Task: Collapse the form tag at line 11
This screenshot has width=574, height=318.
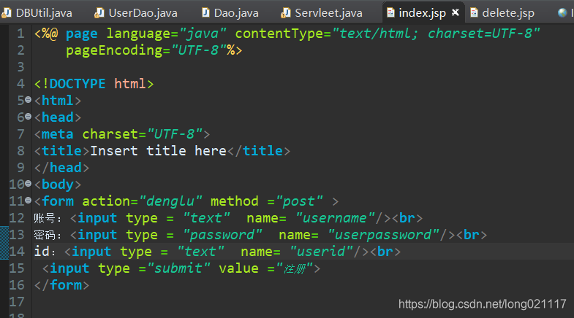Action: coord(29,201)
